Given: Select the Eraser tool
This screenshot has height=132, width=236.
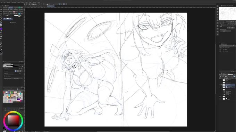Looking at the screenshot, I should [x=1, y=30].
